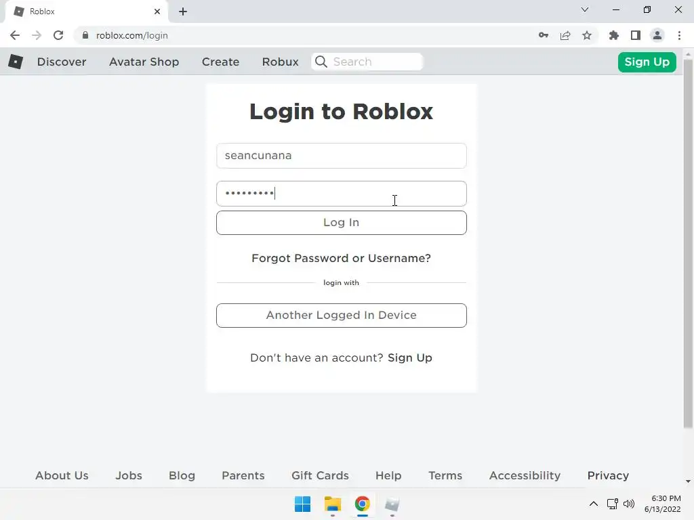Image resolution: width=694 pixels, height=520 pixels.
Task: Click the Roblox search box
Action: (367, 62)
